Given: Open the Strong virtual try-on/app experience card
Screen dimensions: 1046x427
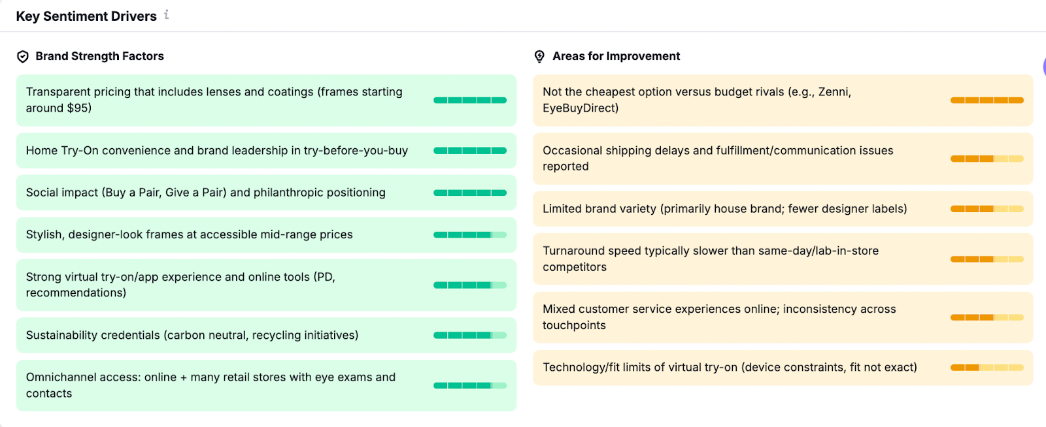Looking at the screenshot, I should [180, 285].
